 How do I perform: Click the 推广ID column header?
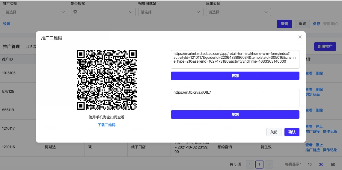7,59
